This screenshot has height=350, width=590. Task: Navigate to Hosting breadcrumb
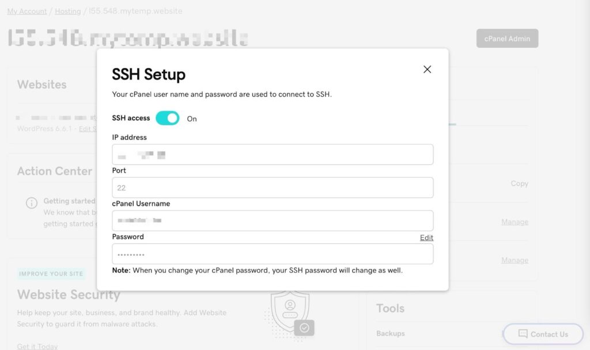tap(68, 11)
